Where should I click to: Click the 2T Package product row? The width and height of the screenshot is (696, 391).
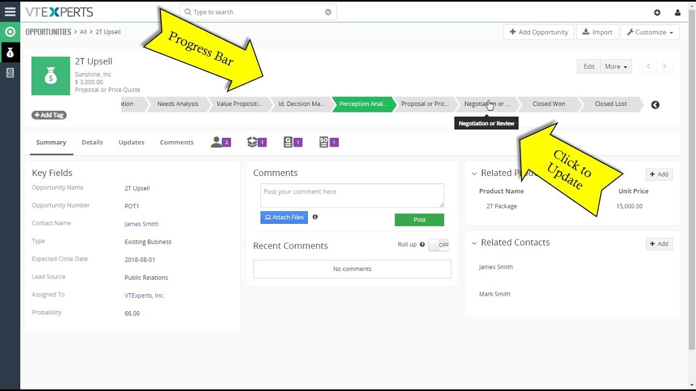pyautogui.click(x=572, y=206)
